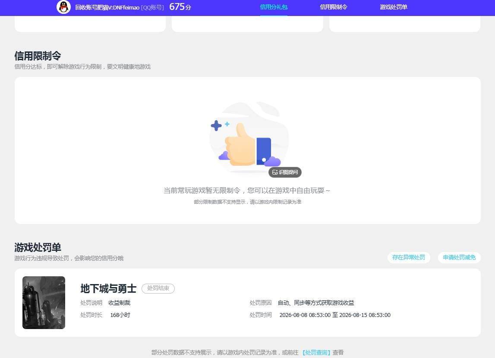
Task: Open the 信用分礼包 tab
Action: 274,7
